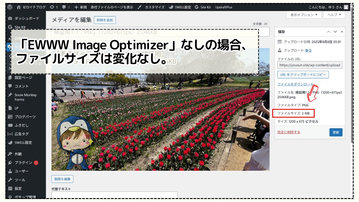Click the 文字数: 29 counter text
Viewport: 359px width, 202px height.
pos(260,24)
